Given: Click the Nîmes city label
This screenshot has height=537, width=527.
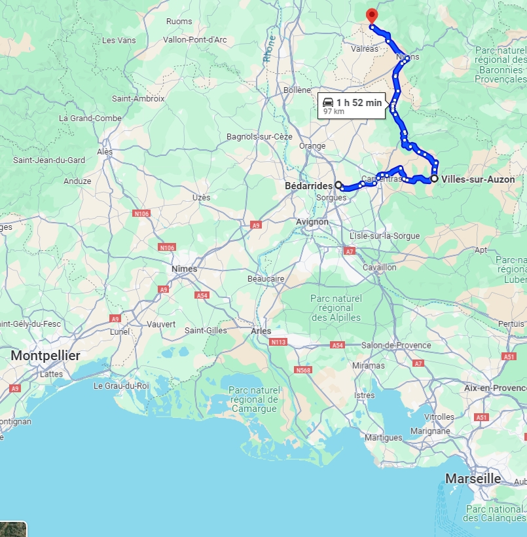Looking at the screenshot, I should click(184, 269).
